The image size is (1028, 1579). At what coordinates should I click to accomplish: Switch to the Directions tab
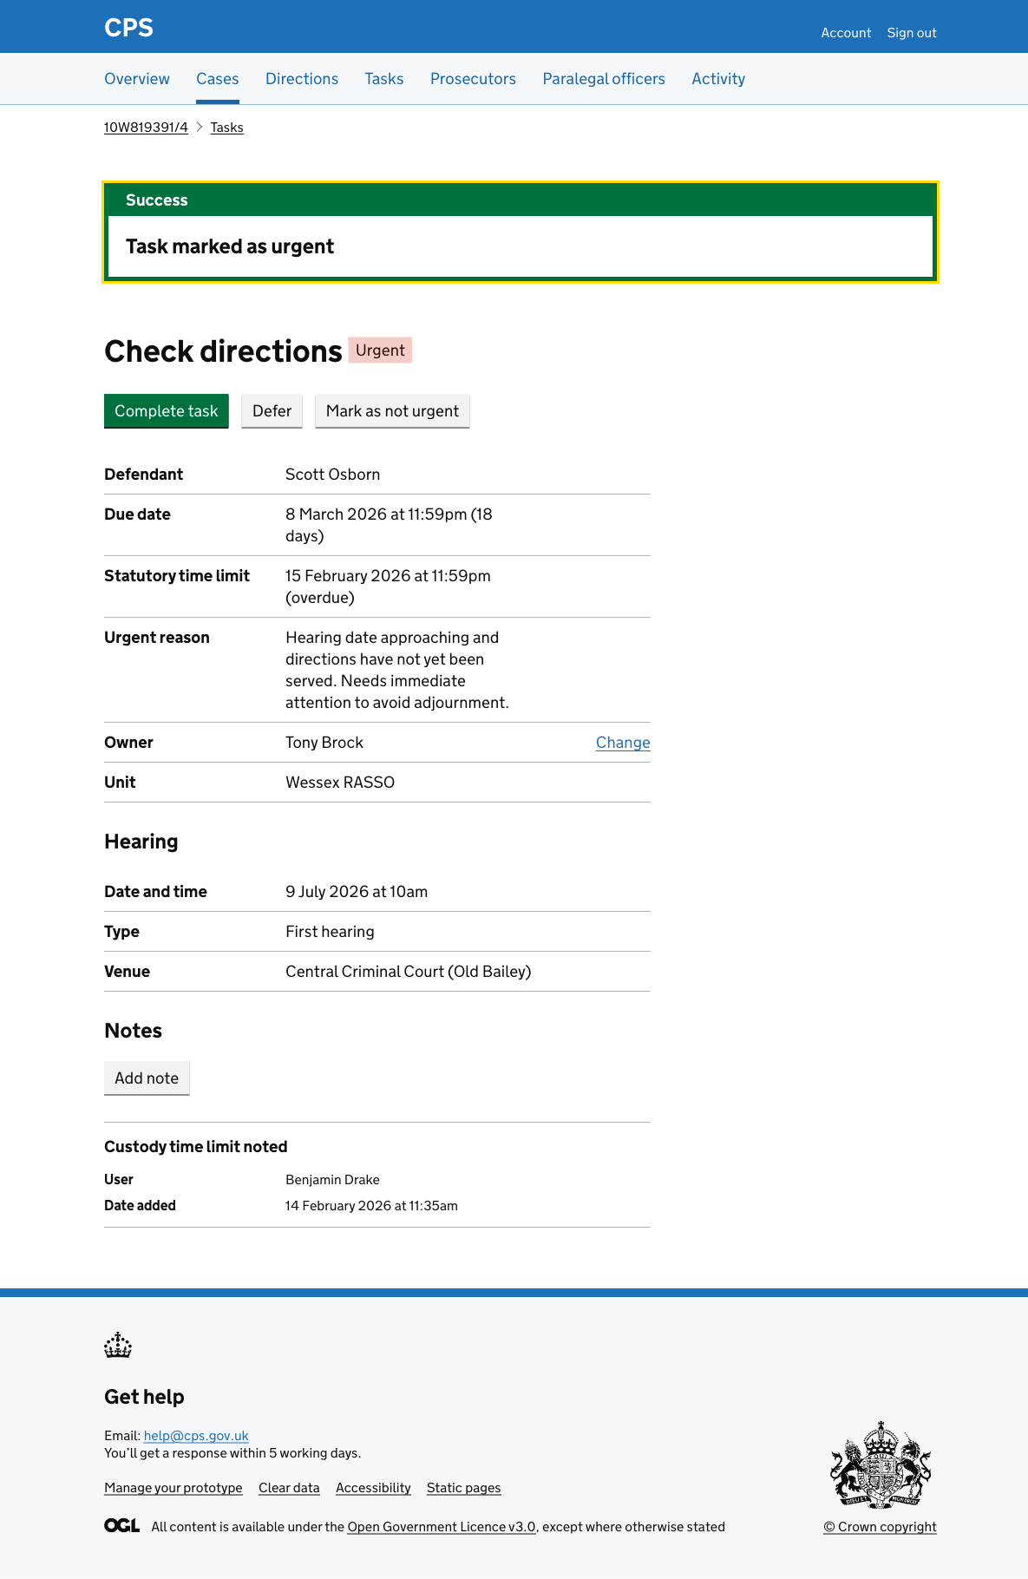pyautogui.click(x=302, y=79)
